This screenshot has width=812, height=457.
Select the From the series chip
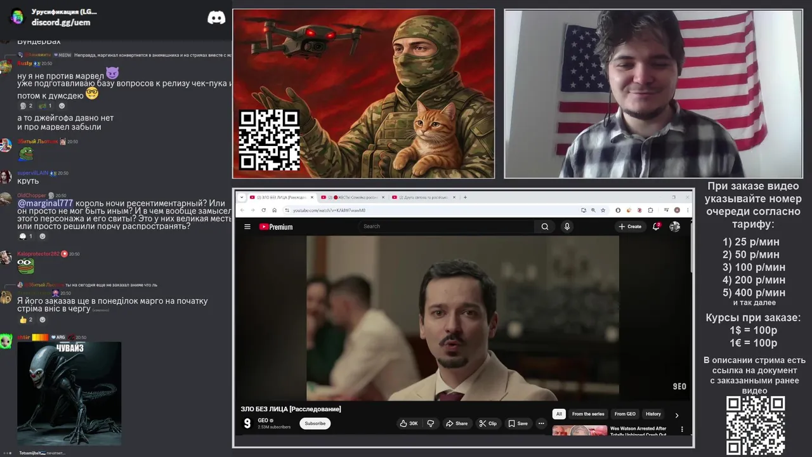(588, 414)
